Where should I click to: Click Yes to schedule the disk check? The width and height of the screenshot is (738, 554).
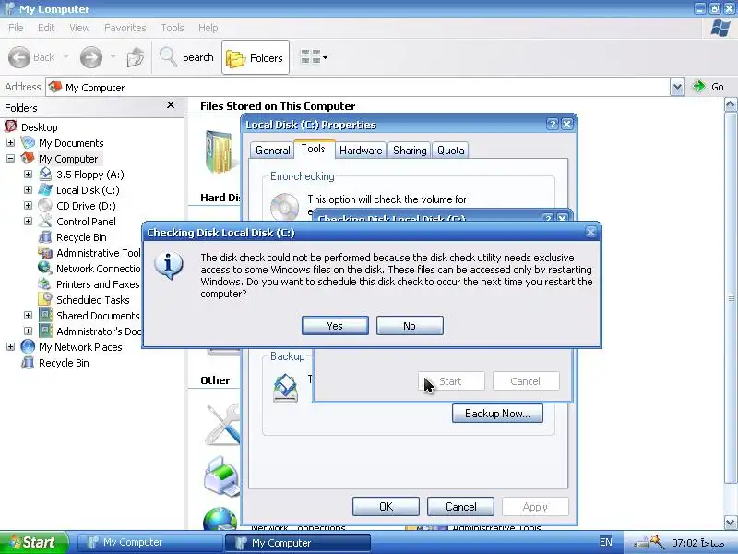point(335,326)
